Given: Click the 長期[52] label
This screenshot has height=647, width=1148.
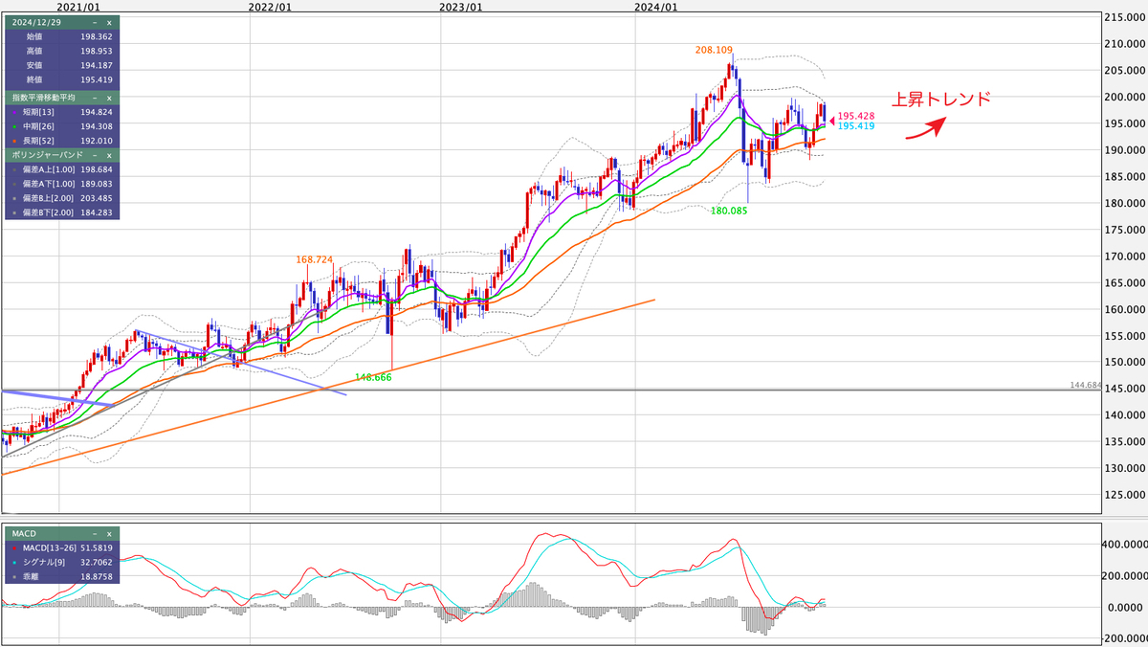Looking at the screenshot, I should pyautogui.click(x=38, y=140).
